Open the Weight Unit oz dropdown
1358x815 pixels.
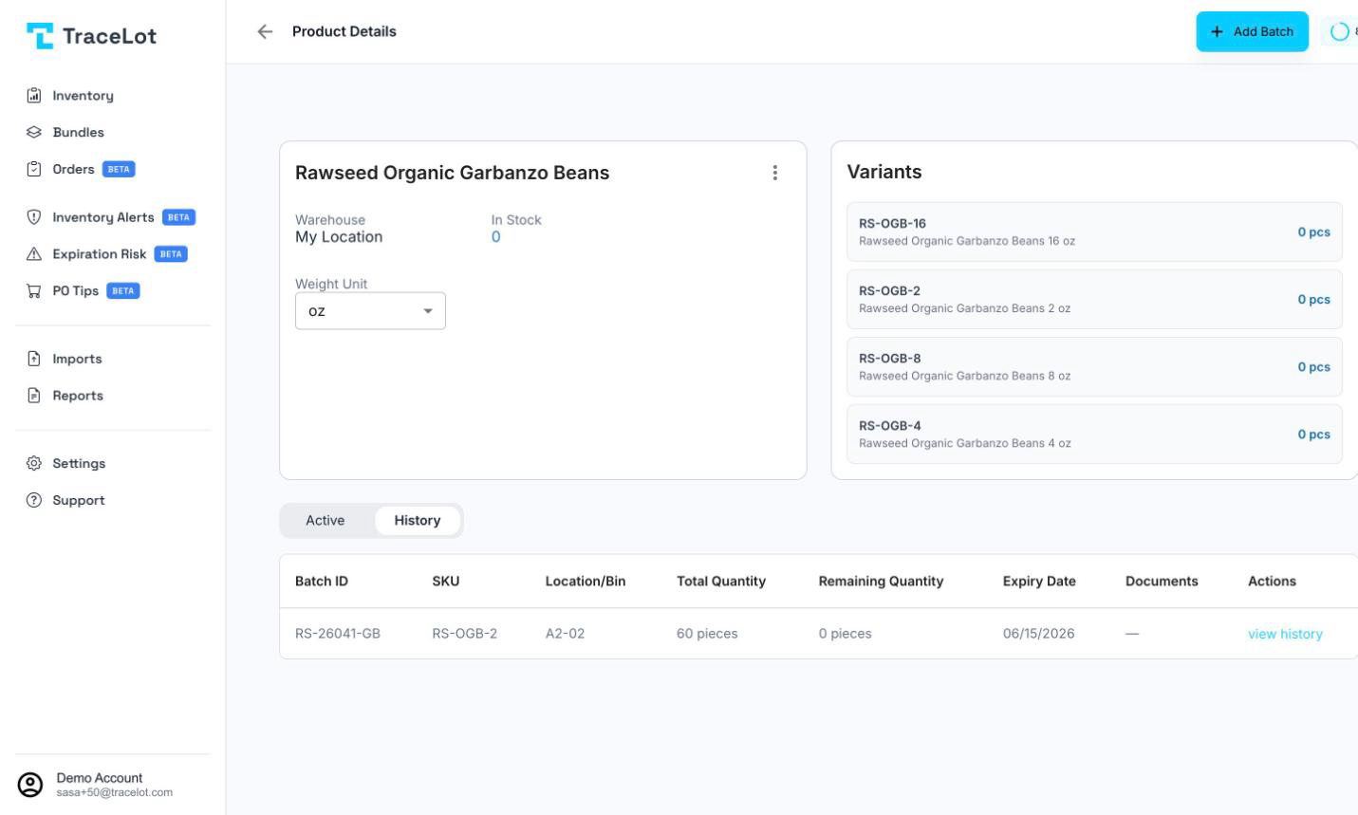370,311
